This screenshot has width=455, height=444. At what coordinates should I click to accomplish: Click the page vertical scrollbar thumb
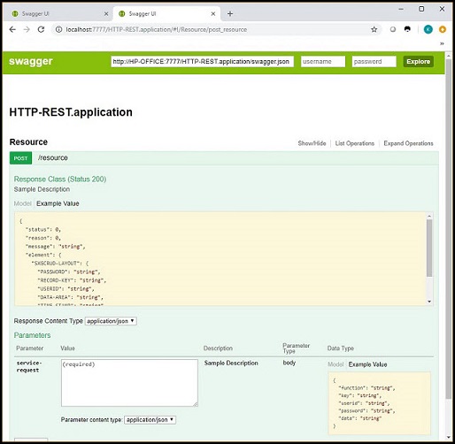[x=449, y=229]
